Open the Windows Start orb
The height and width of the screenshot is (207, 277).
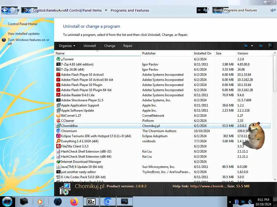pos(7,202)
